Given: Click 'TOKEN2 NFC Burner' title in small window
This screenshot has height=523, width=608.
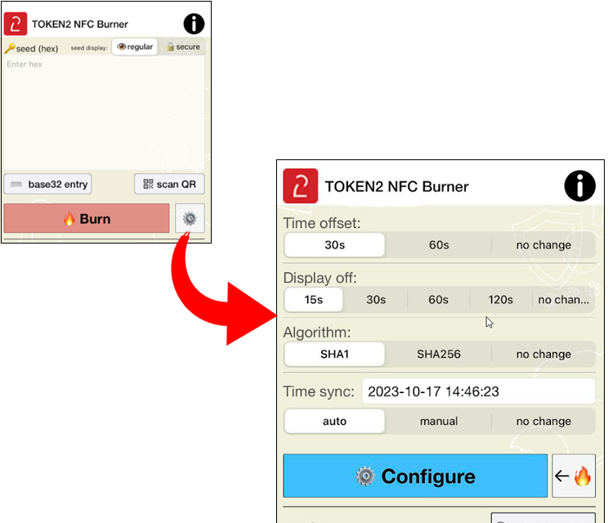Looking at the screenshot, I should coord(79,24).
